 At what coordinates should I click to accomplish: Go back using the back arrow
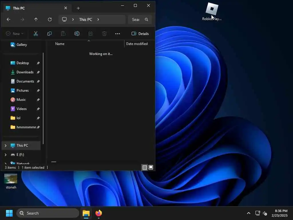click(x=9, y=19)
